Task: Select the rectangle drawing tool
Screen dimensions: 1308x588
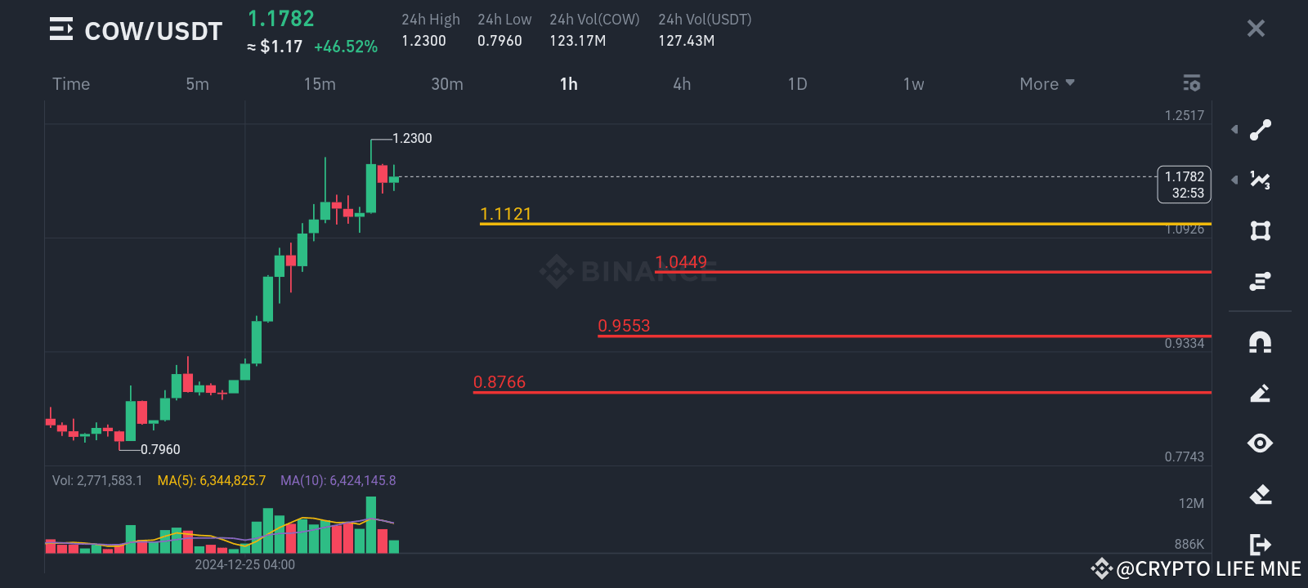Action: tap(1260, 231)
